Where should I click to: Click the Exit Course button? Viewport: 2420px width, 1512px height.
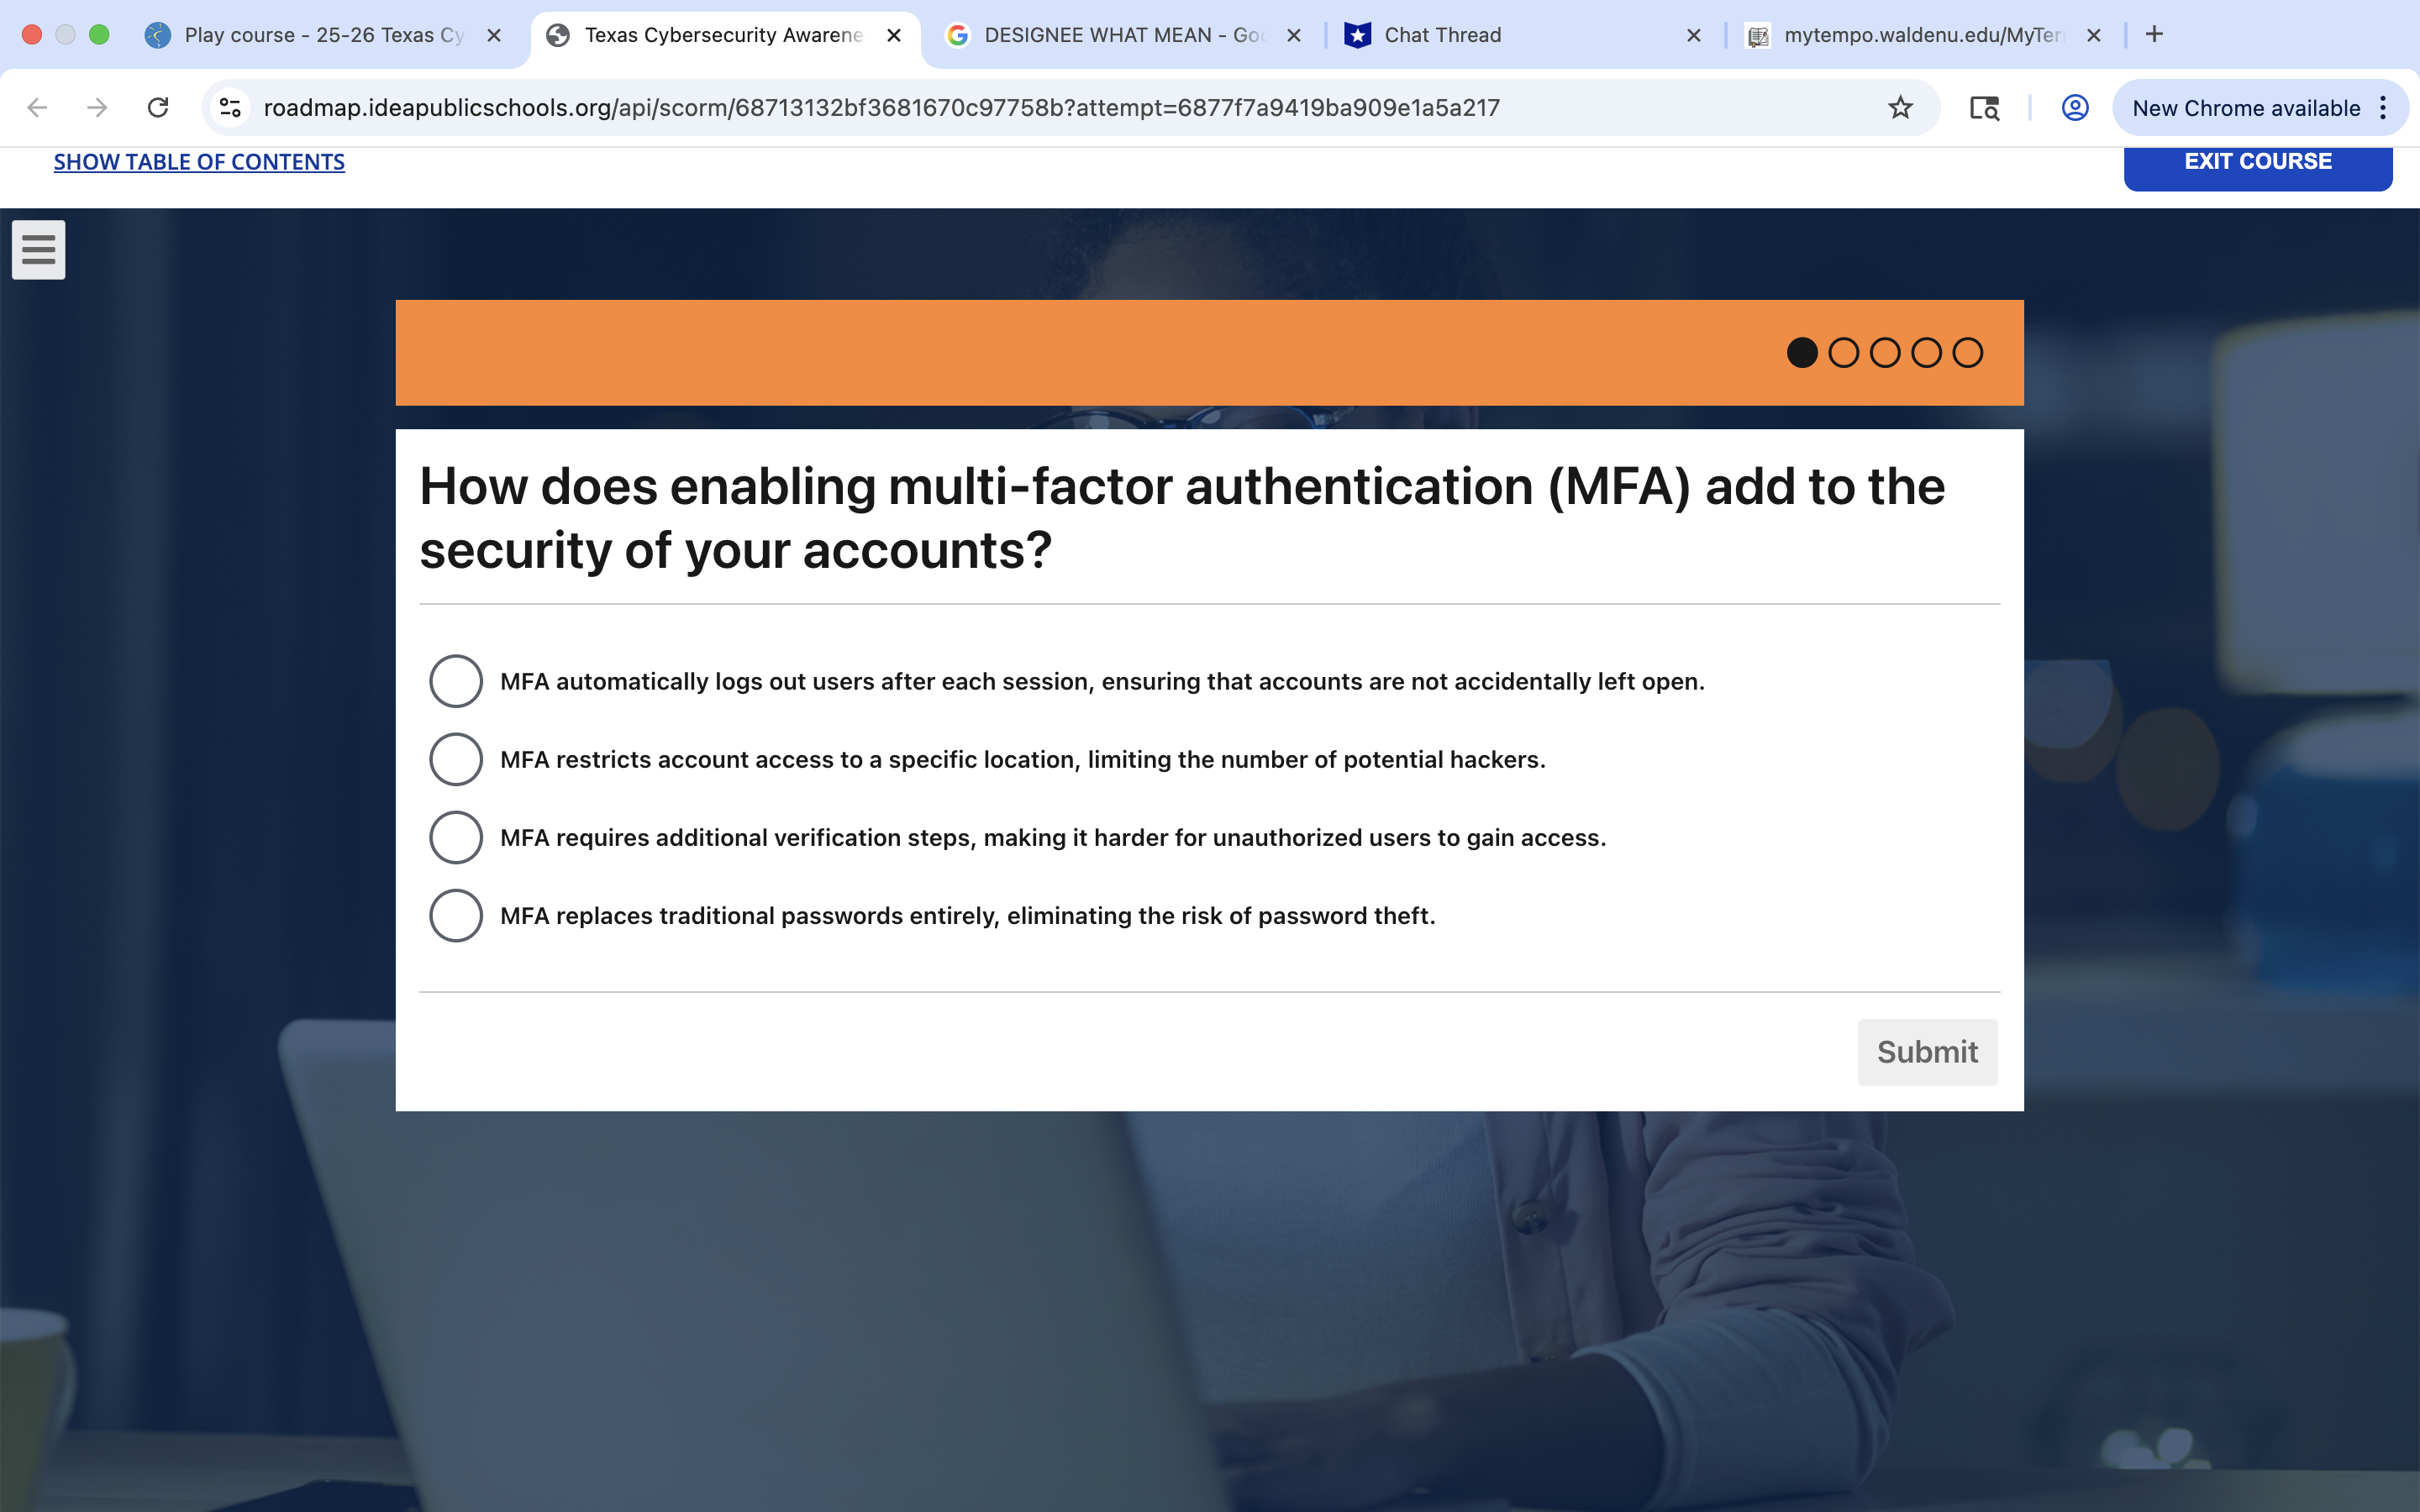pyautogui.click(x=2257, y=162)
